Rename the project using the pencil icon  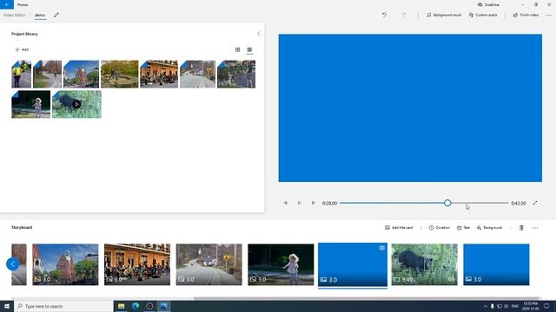coord(56,16)
